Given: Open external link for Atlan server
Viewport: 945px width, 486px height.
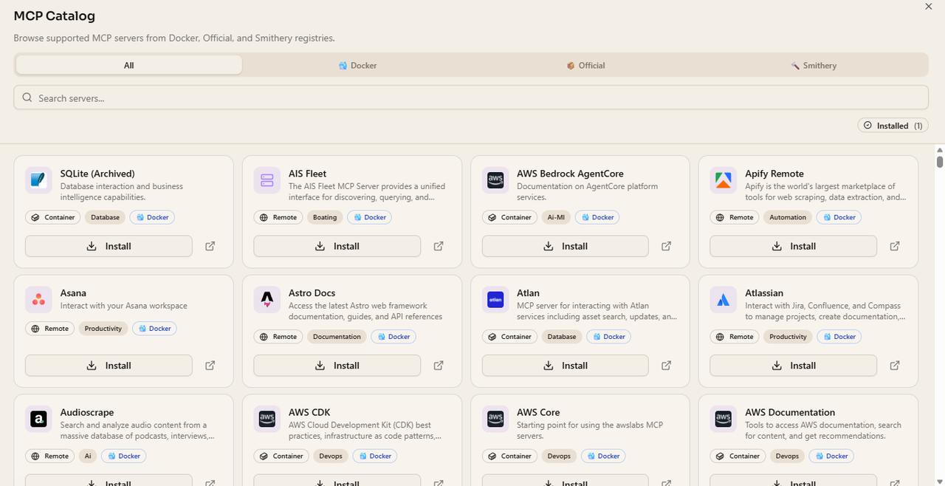Looking at the screenshot, I should point(666,366).
